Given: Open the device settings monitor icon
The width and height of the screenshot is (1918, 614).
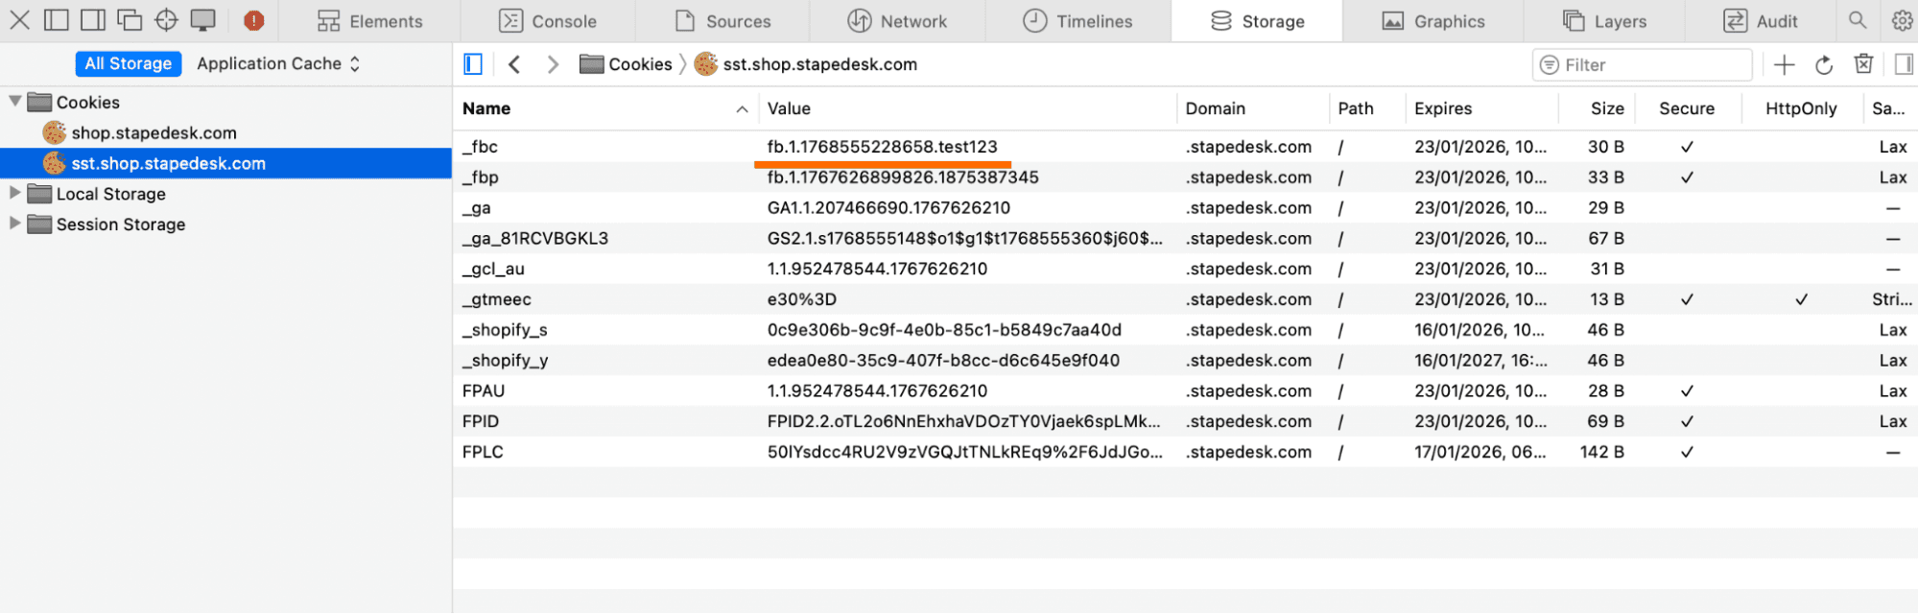Looking at the screenshot, I should [x=202, y=20].
